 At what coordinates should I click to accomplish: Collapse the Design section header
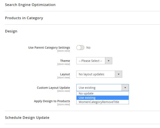[x=11, y=31]
